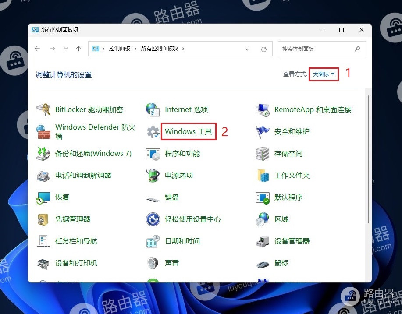402x314 pixels.
Task: Click the search magnifier icon
Action: point(357,49)
